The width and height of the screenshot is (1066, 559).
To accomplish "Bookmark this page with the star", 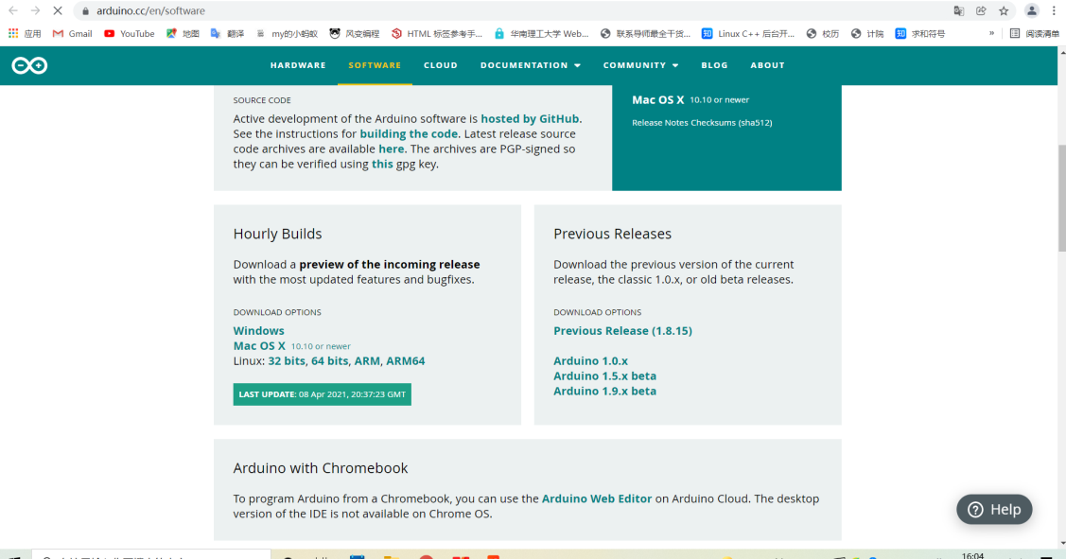I will [1004, 11].
